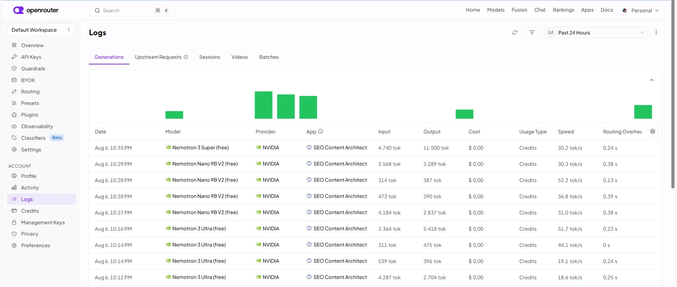Open Fusion in top navigation
Viewport: 677px width, 287px height.
(519, 10)
